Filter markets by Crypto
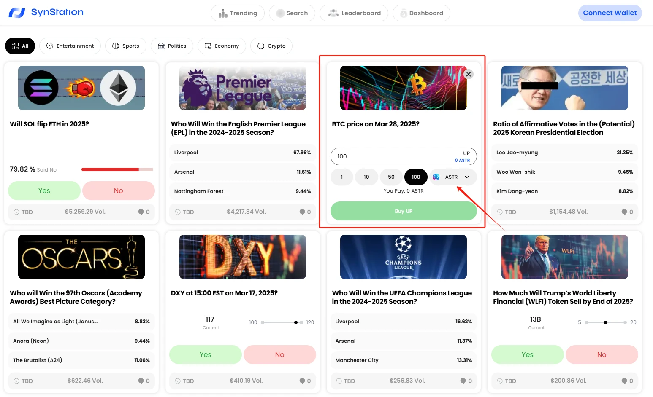The width and height of the screenshot is (653, 397). point(271,46)
